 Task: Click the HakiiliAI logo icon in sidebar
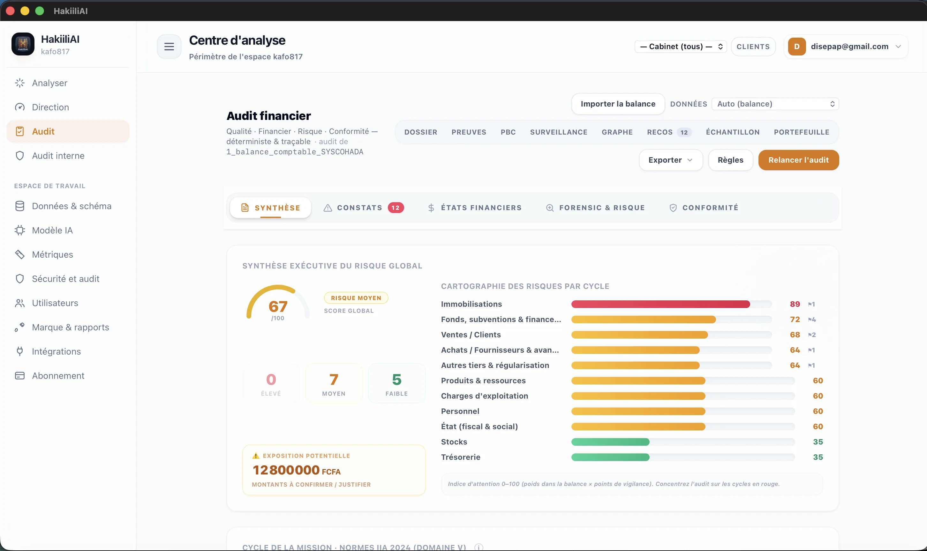pos(23,44)
